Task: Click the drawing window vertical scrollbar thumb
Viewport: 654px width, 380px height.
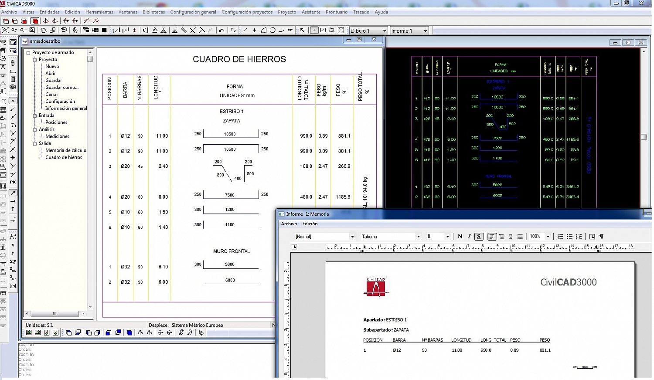Action: tap(644, 137)
